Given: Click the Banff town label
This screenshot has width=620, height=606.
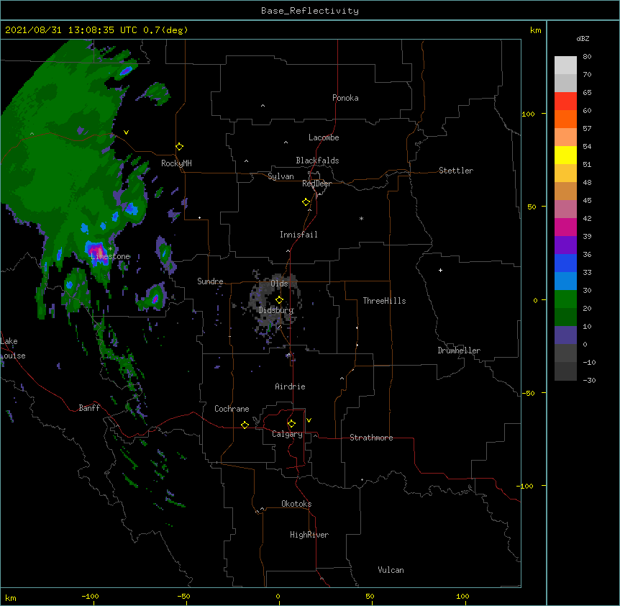Looking at the screenshot, I should [x=89, y=408].
